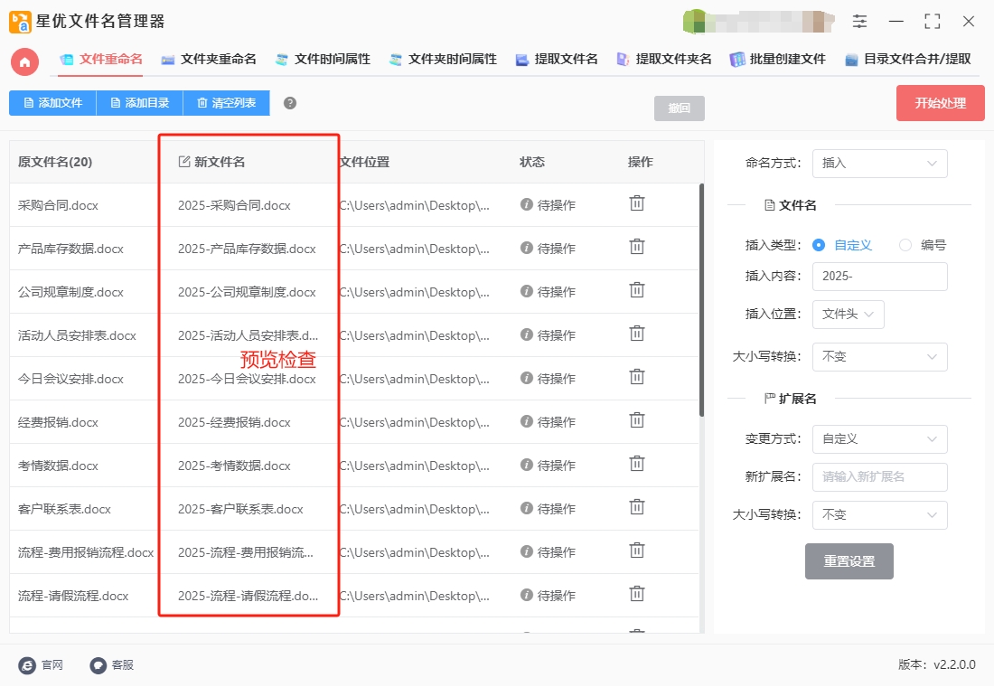994x687 pixels.
Task: Click the help question mark icon
Action: (x=290, y=103)
